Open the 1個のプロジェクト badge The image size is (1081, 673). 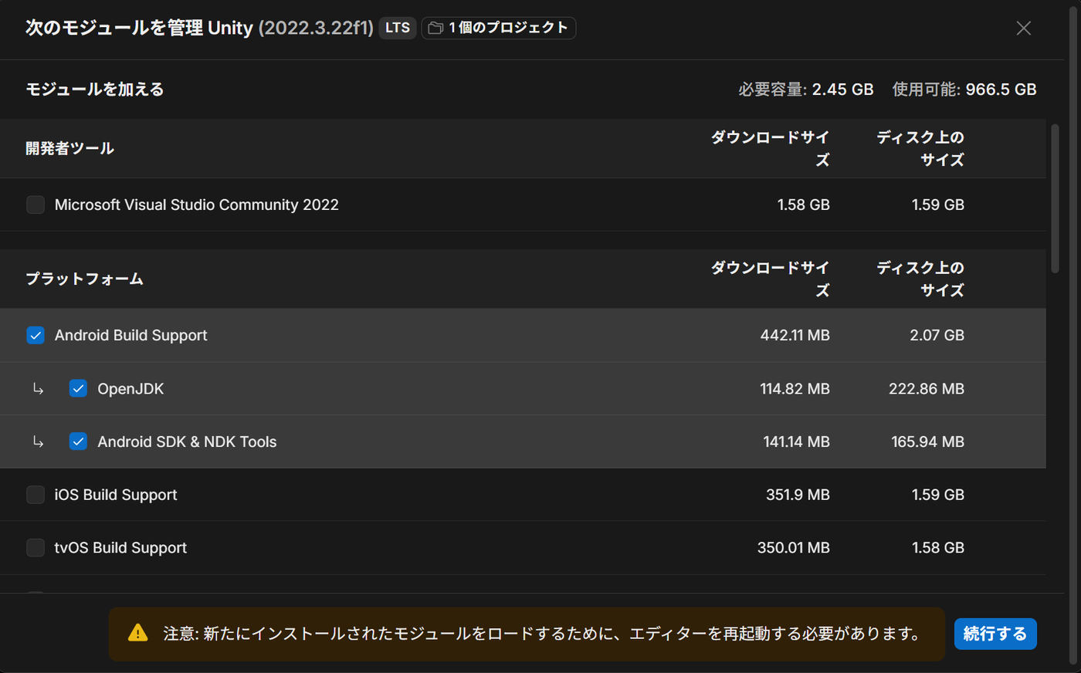pos(499,28)
